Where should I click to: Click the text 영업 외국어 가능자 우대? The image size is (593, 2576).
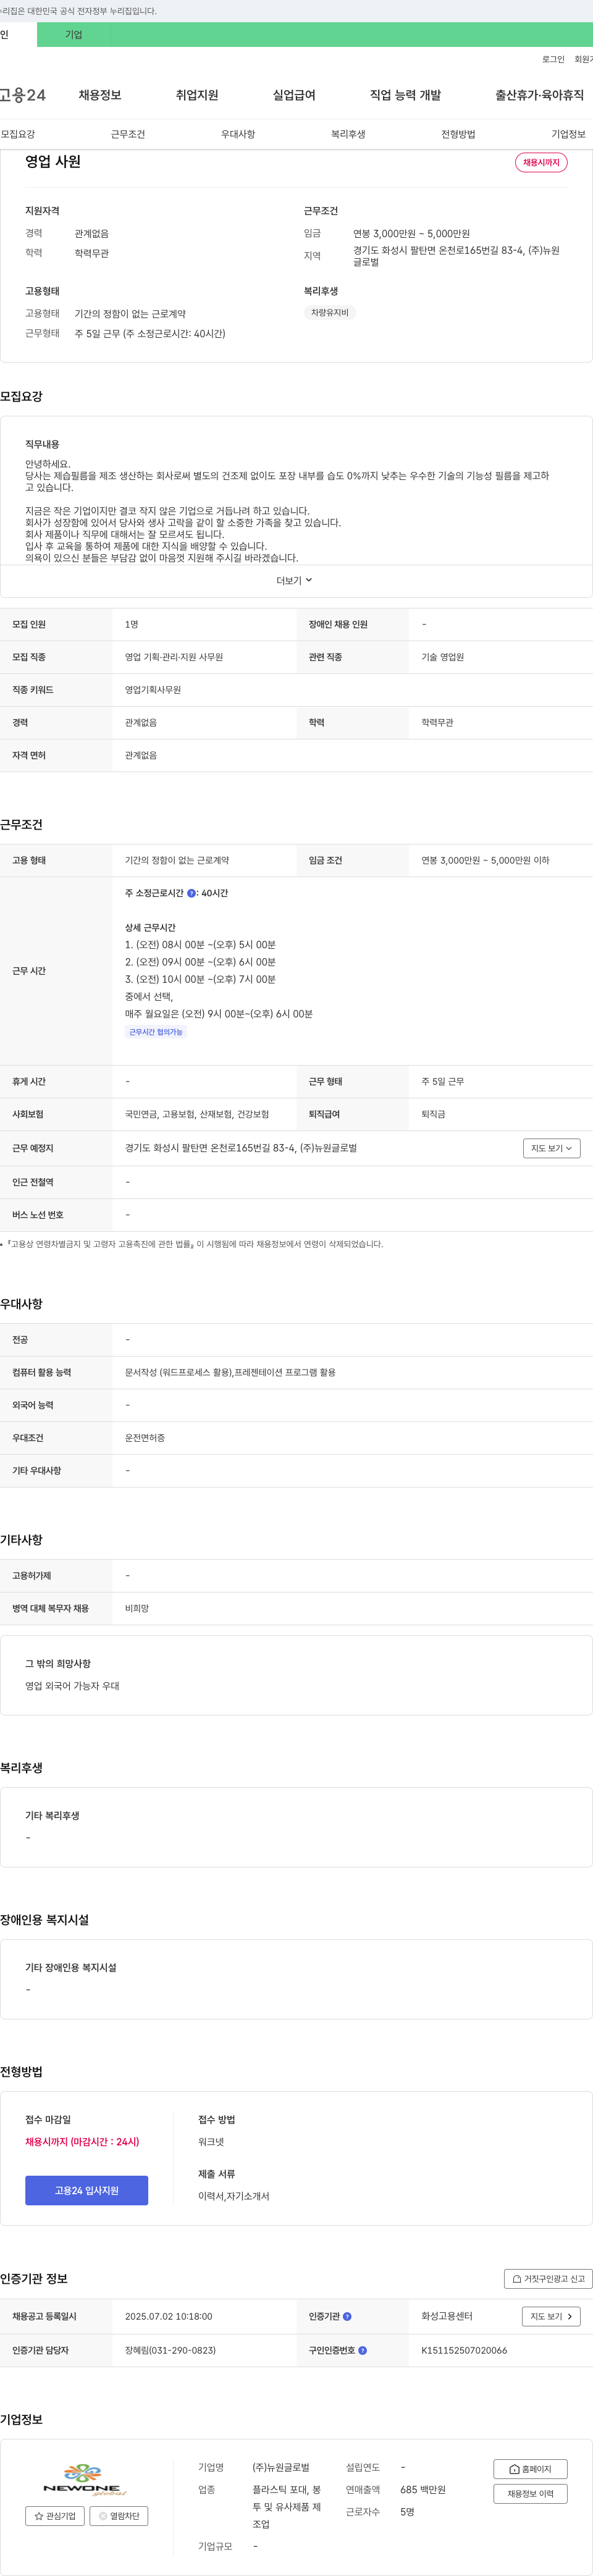click(x=72, y=1686)
